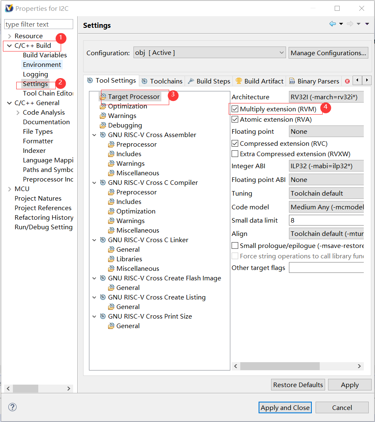Expand the MCU tree node
The image size is (375, 422).
[9, 189]
